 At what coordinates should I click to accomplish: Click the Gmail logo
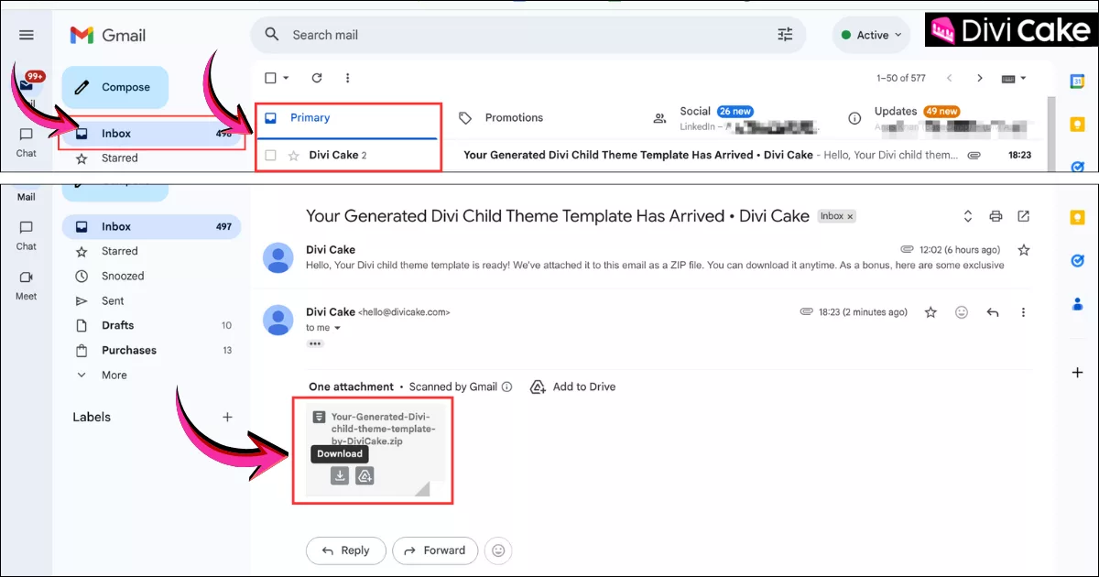[x=108, y=35]
